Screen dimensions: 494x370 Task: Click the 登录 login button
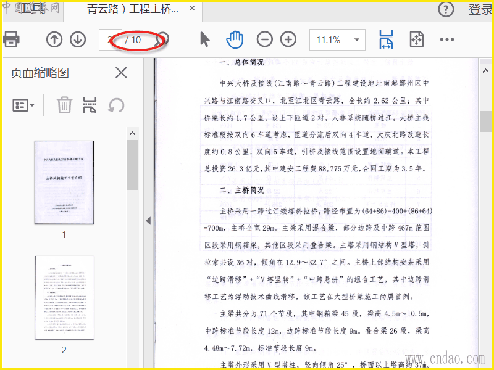pyautogui.click(x=480, y=10)
